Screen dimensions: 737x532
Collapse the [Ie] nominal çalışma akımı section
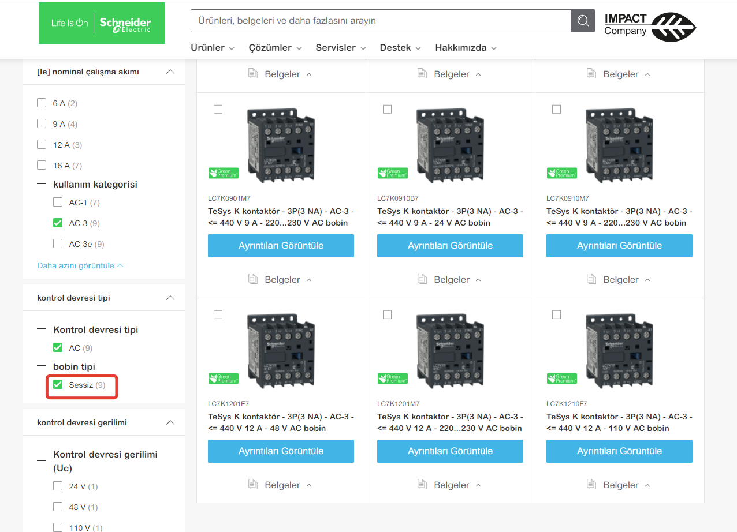click(170, 72)
